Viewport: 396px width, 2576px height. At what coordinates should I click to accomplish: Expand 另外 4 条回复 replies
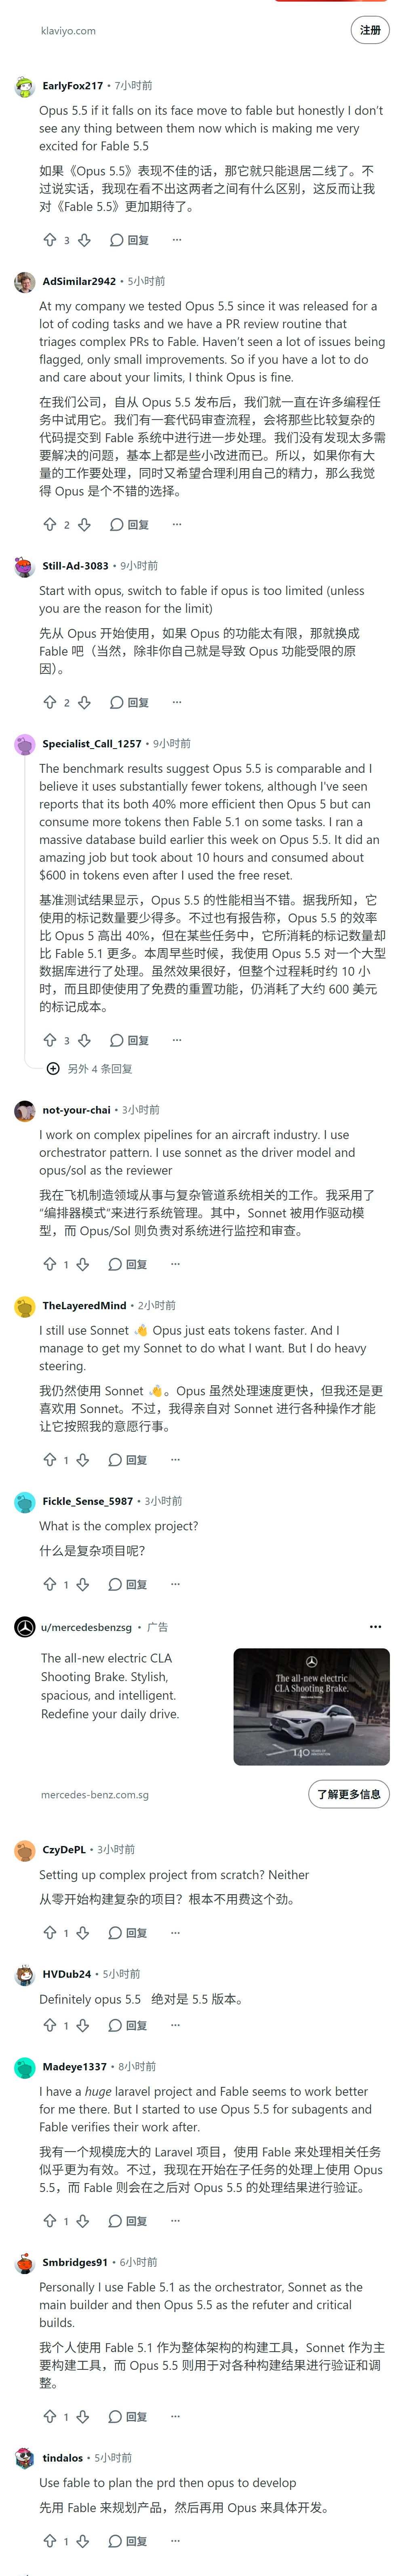(90, 1069)
